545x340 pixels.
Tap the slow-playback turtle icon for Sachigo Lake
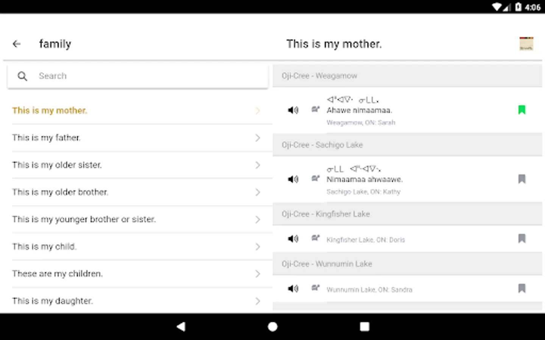coord(315,178)
